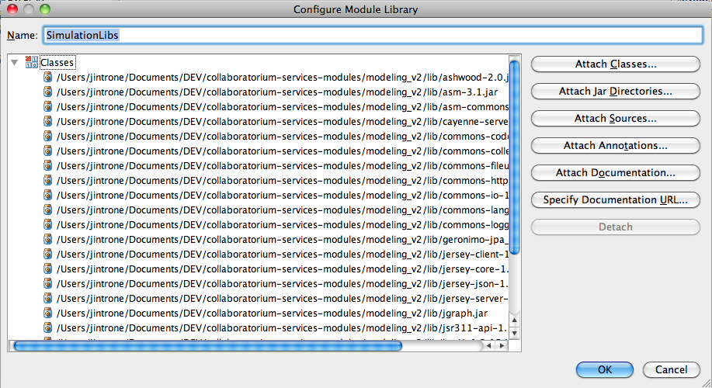The image size is (712, 388).
Task: Select the commons-colle library path
Action: (x=282, y=151)
